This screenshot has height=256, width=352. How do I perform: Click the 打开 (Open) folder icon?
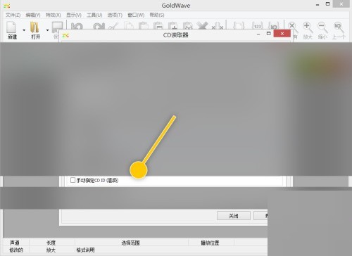[x=34, y=27]
